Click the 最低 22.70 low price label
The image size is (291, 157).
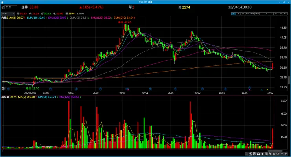coord(33,88)
